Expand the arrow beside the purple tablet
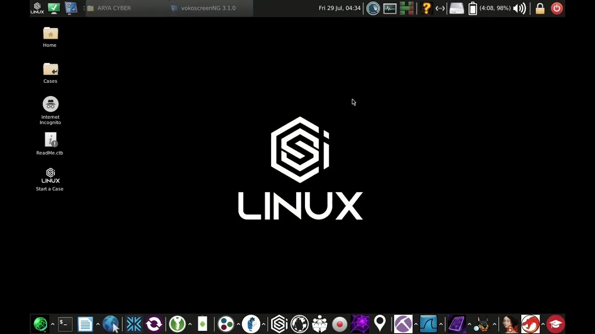The width and height of the screenshot is (595, 334). (x=469, y=324)
